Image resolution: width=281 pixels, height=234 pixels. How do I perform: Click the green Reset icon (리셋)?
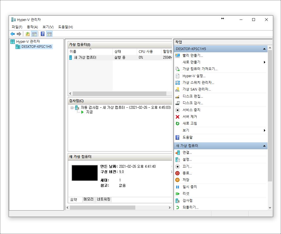[x=178, y=194]
